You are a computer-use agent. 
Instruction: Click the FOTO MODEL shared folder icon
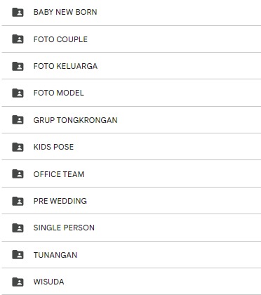(18, 93)
